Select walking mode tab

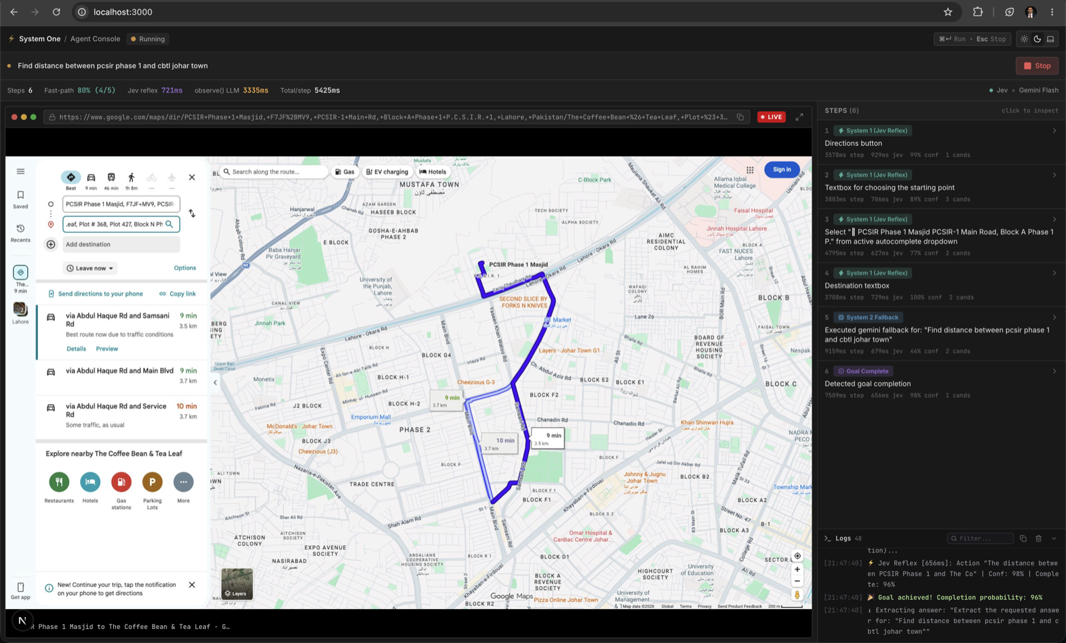click(x=131, y=180)
